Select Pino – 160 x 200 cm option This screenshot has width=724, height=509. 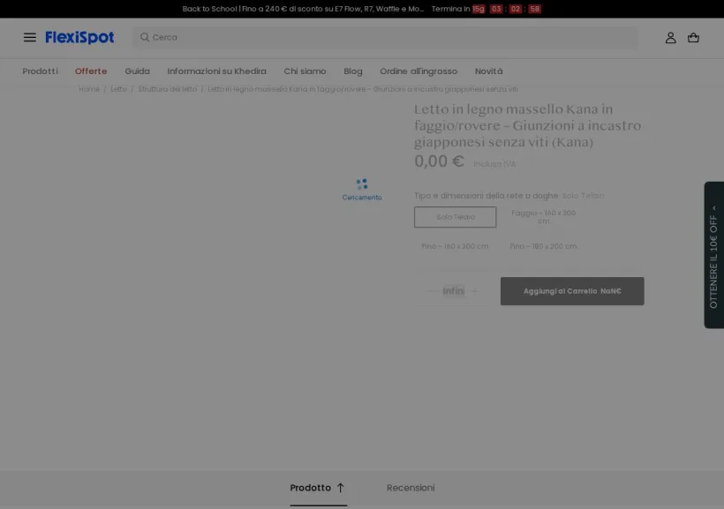(455, 246)
